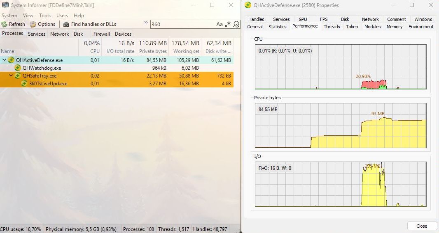Click the Find handles or DLLs binoculars icon
This screenshot has width=439, height=233.
click(66, 24)
